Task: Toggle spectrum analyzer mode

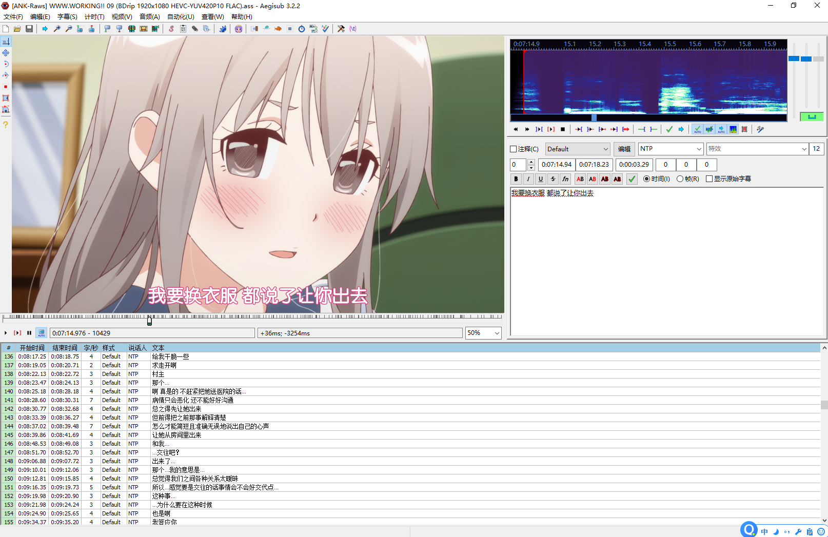Action: click(733, 129)
